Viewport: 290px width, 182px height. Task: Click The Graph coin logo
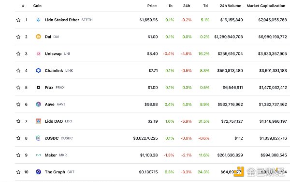click(38, 172)
